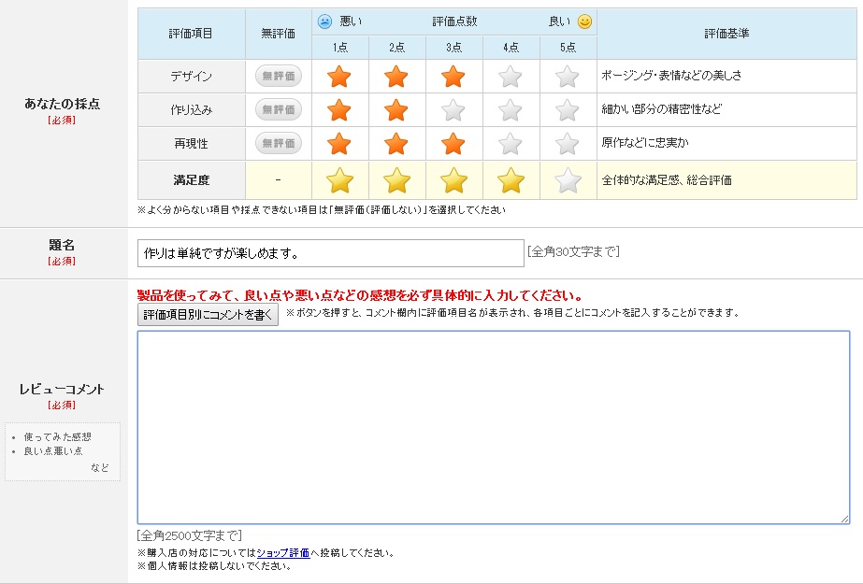Focus the 題名 title input field
The height and width of the screenshot is (584, 863).
[331, 253]
